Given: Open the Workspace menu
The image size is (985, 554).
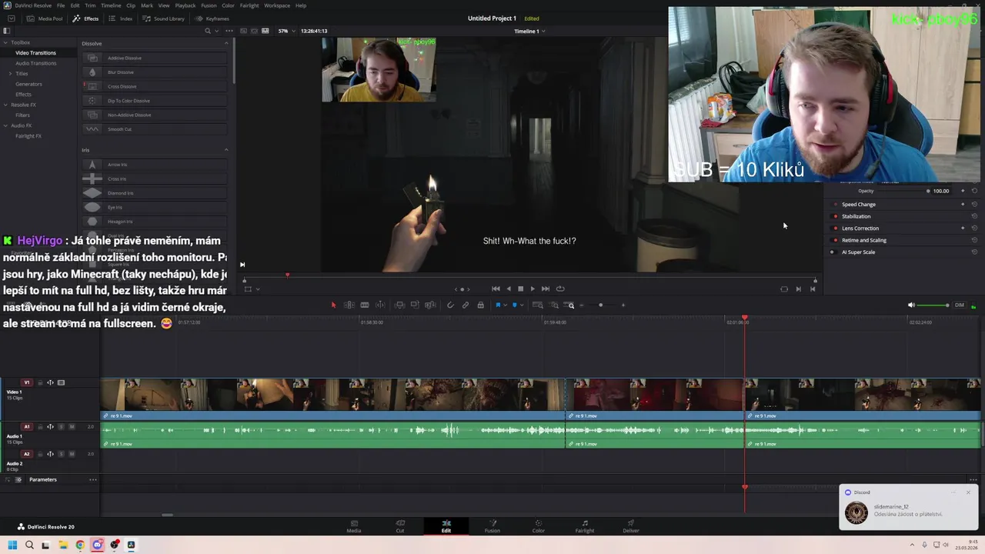Looking at the screenshot, I should point(277,5).
